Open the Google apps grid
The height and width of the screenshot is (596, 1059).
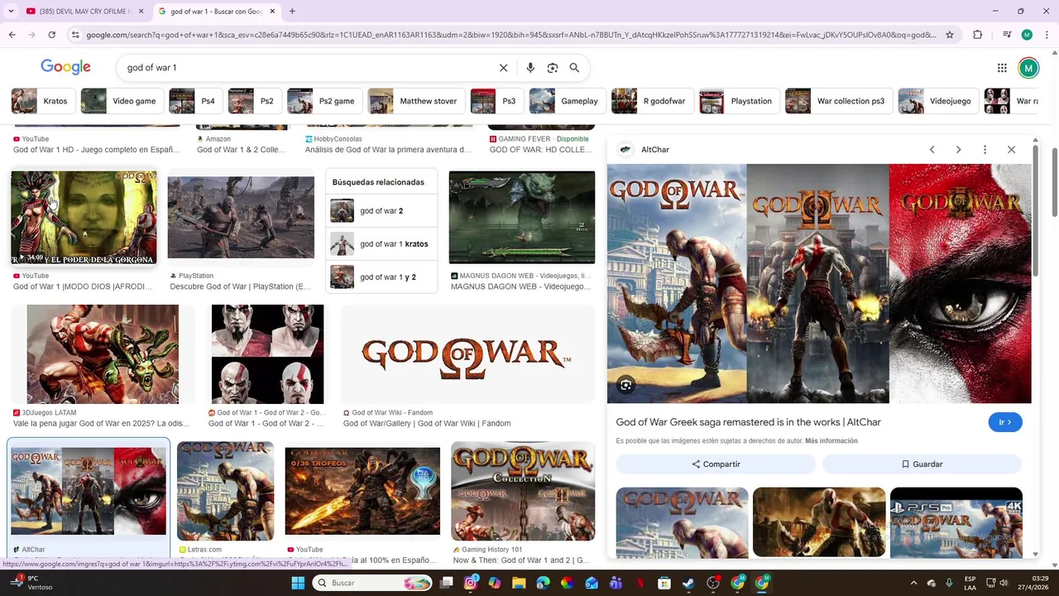click(x=1002, y=68)
